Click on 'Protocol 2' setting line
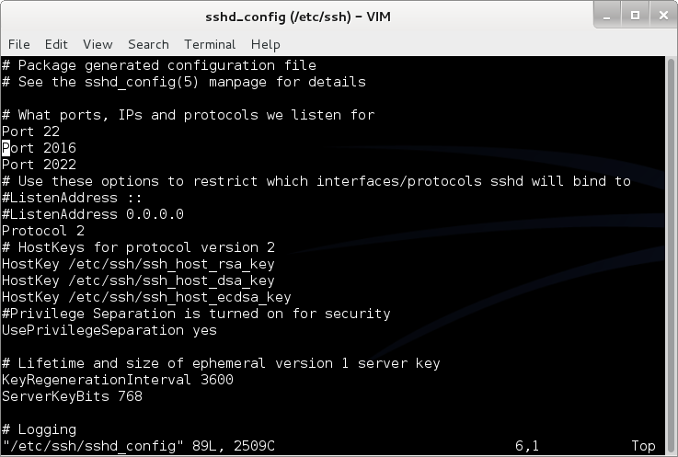This screenshot has height=457, width=678. 43,231
